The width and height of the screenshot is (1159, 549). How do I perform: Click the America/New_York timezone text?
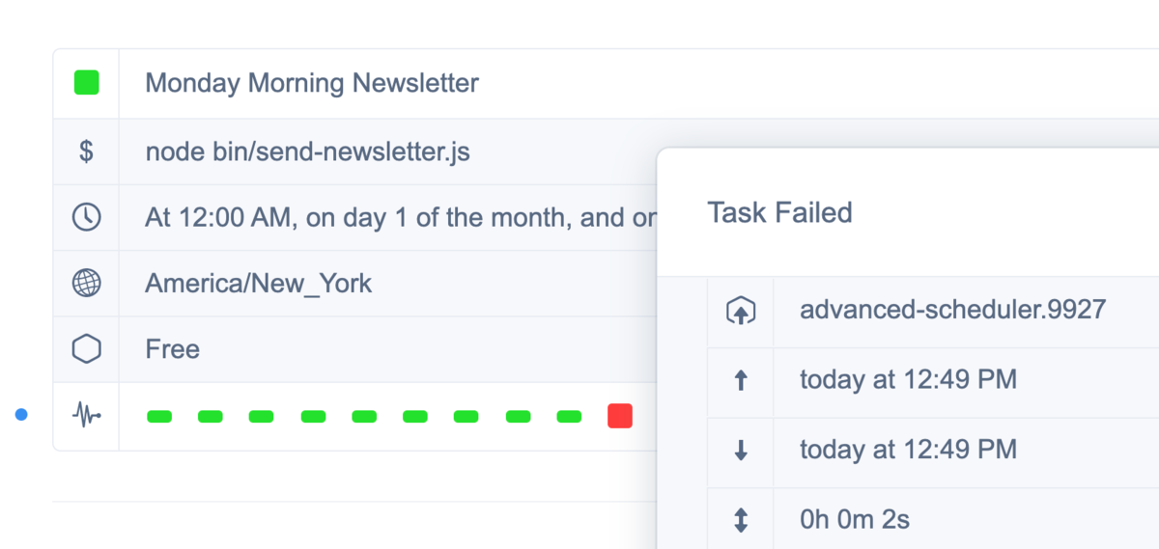point(258,284)
